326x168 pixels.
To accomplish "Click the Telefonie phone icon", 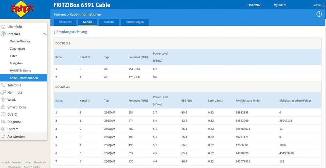I will coord(3,85).
